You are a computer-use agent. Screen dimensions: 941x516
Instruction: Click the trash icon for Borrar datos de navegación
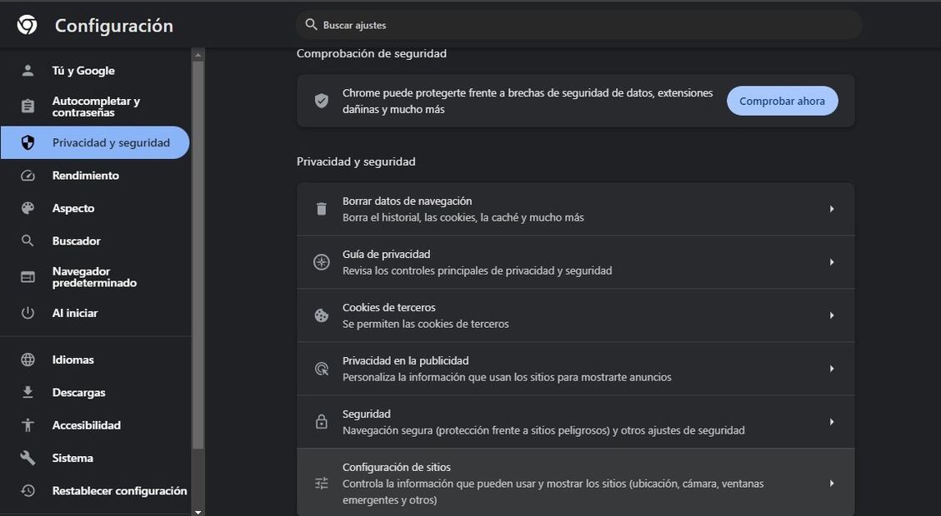click(x=322, y=209)
